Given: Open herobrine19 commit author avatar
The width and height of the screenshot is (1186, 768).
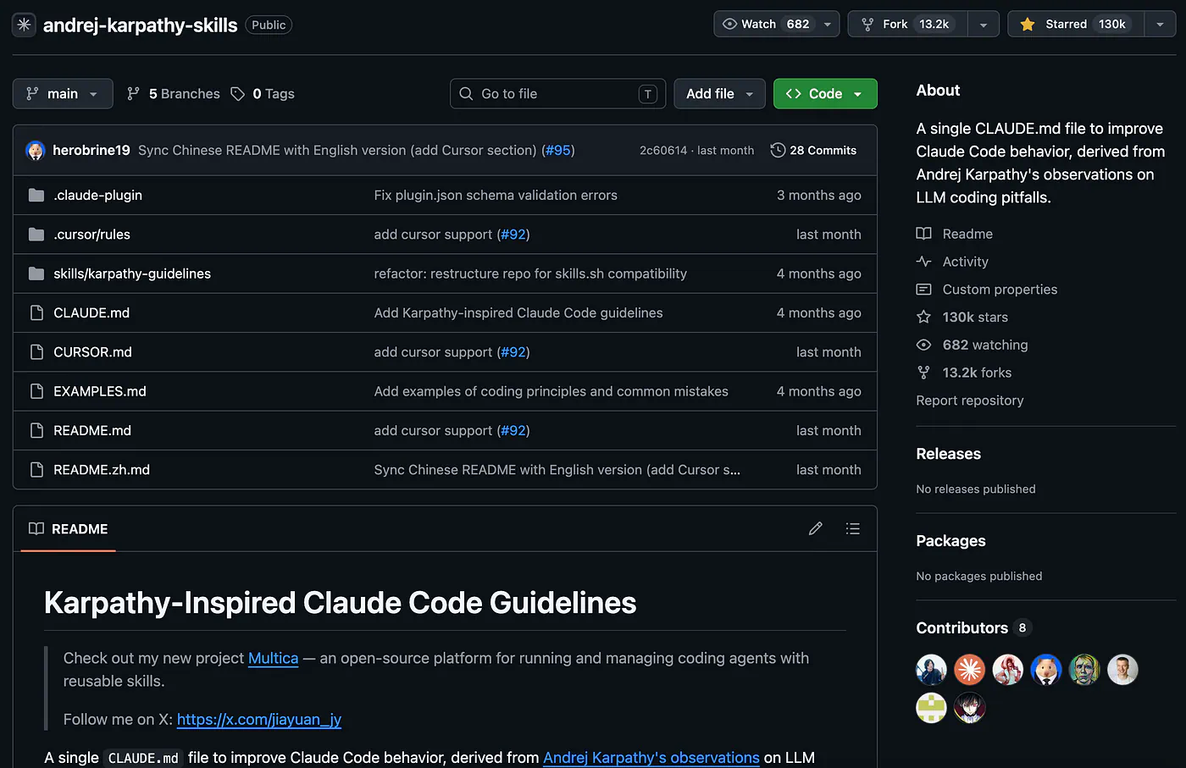Looking at the screenshot, I should coord(36,151).
